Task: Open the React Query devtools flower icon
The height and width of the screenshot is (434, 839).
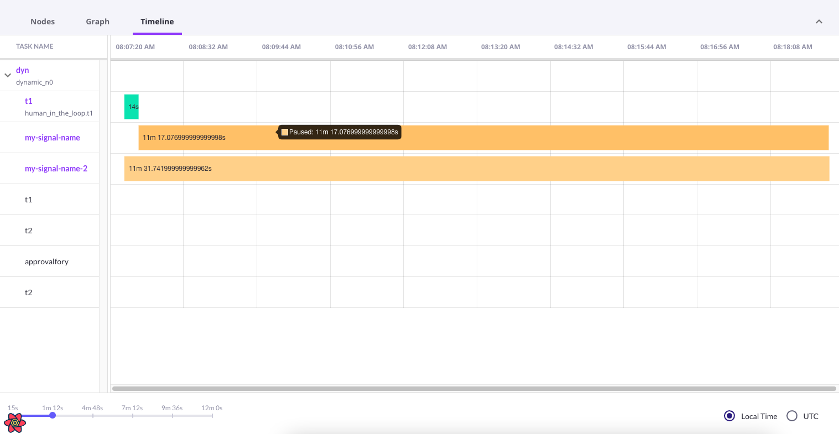Action: [15, 423]
